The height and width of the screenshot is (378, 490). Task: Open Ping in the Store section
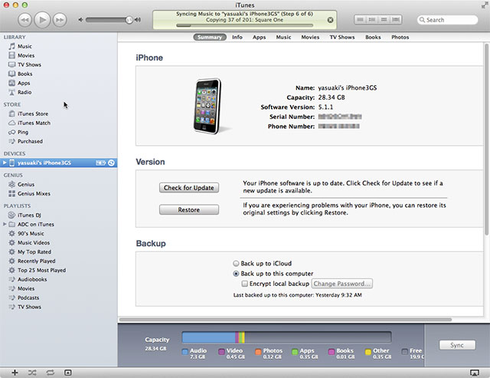(23, 132)
